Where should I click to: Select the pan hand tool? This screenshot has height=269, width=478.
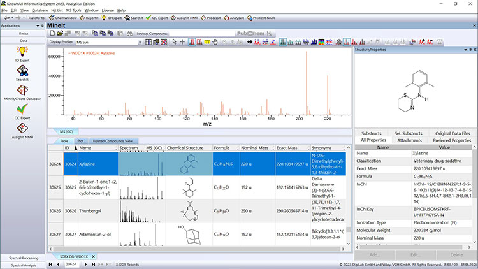(x=216, y=42)
